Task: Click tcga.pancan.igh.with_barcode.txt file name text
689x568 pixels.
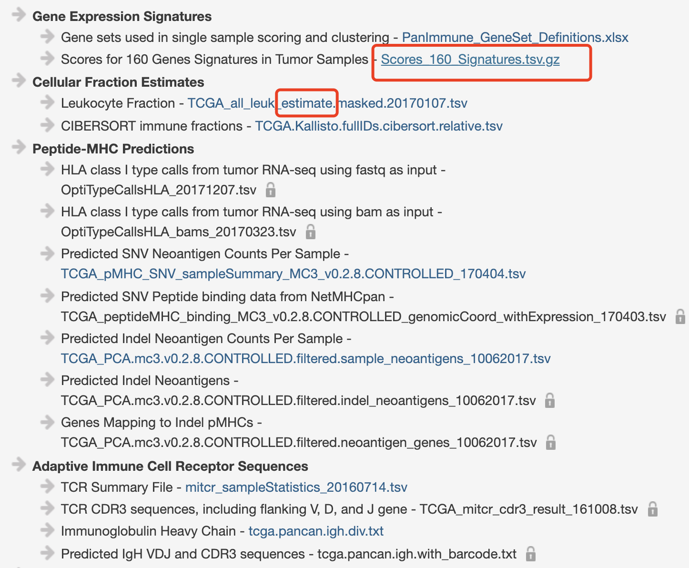Action: pos(417,554)
